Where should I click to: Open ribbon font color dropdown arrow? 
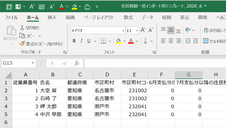pos(137,41)
